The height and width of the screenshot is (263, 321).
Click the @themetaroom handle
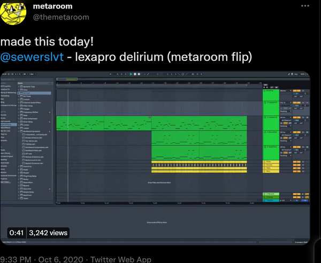coord(61,17)
